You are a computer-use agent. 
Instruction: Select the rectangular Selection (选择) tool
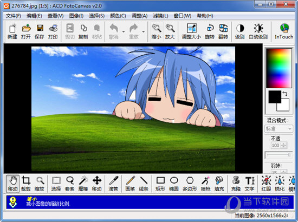pos(56,184)
